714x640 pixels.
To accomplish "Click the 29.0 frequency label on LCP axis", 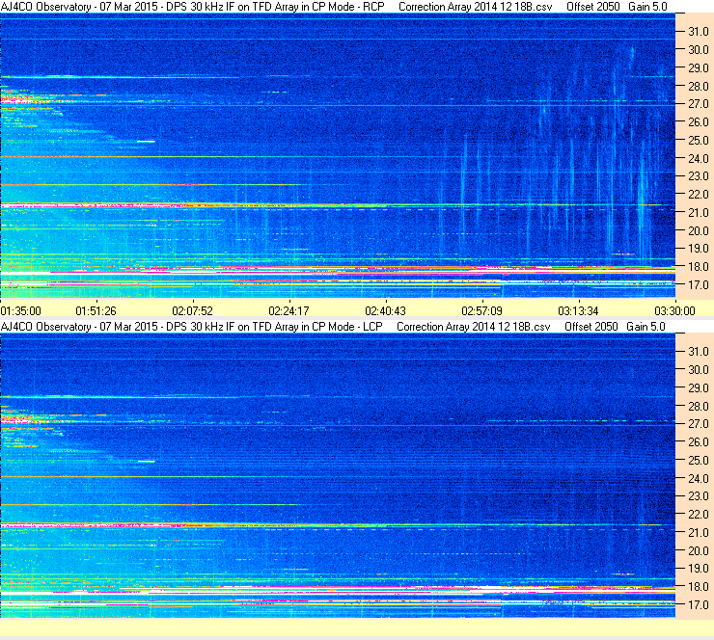I will point(699,388).
